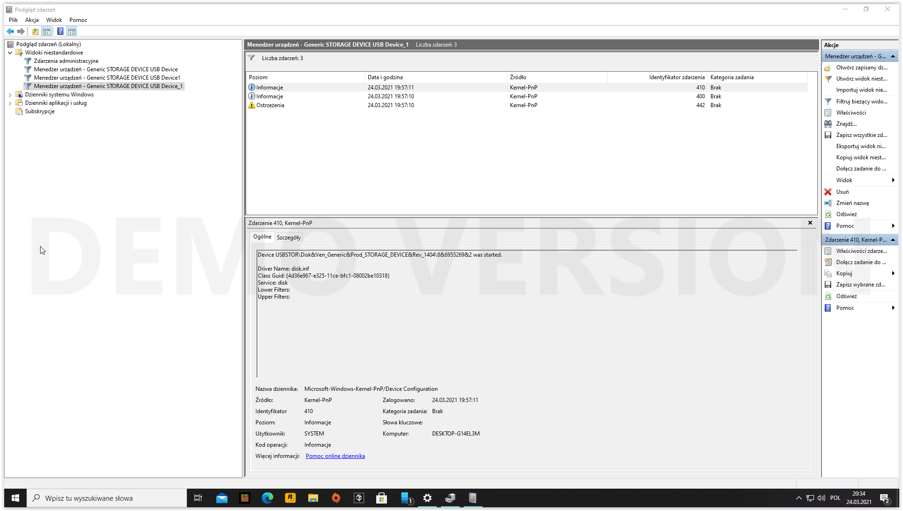Select the Ostrzeżenia event 442 row
This screenshot has width=903, height=511.
click(392, 105)
